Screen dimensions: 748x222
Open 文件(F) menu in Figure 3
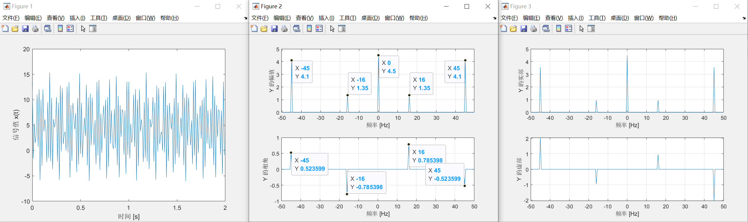pyautogui.click(x=509, y=18)
